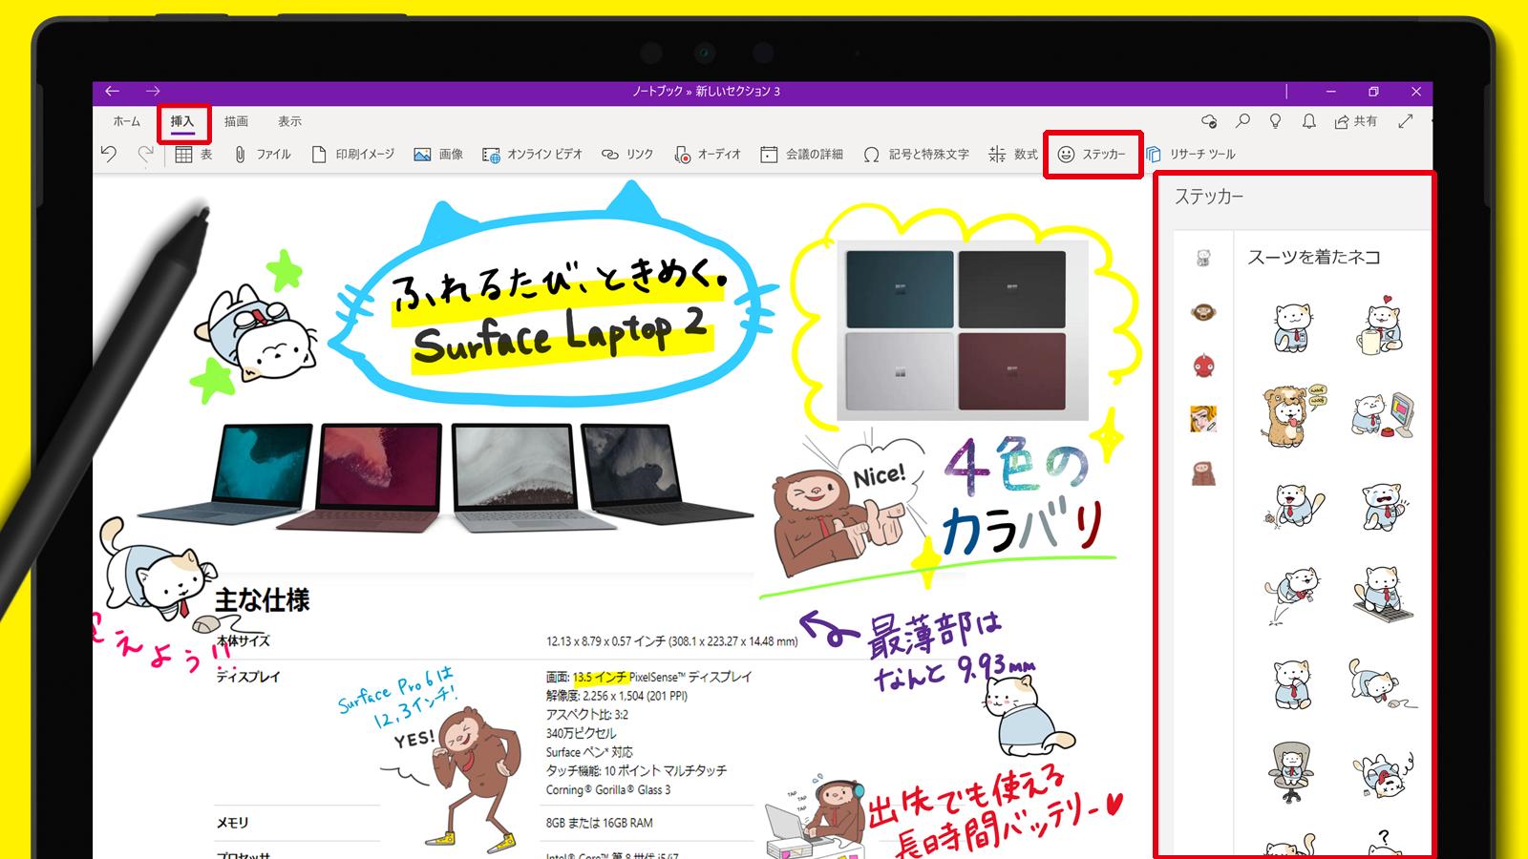Insert オンライン ビデオ
The image size is (1528, 859).
coord(532,154)
